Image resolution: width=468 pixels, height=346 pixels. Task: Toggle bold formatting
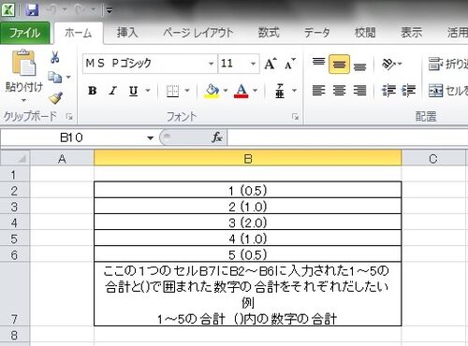click(x=92, y=91)
